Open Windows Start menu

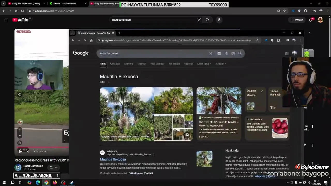pos(4,183)
